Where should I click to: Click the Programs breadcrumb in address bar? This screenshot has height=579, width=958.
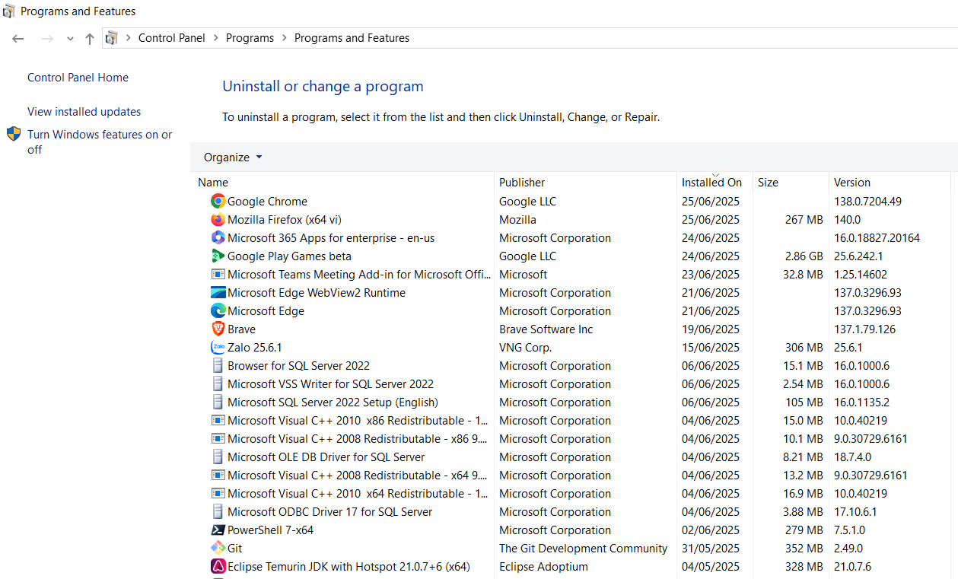pos(250,38)
